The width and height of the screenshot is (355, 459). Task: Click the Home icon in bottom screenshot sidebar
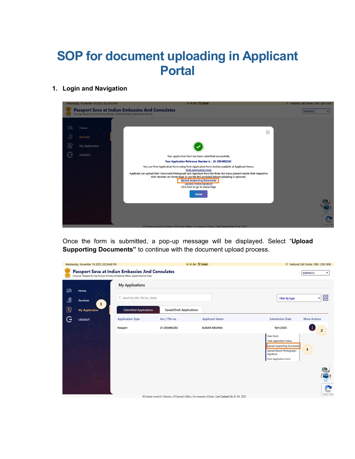tap(69, 290)
